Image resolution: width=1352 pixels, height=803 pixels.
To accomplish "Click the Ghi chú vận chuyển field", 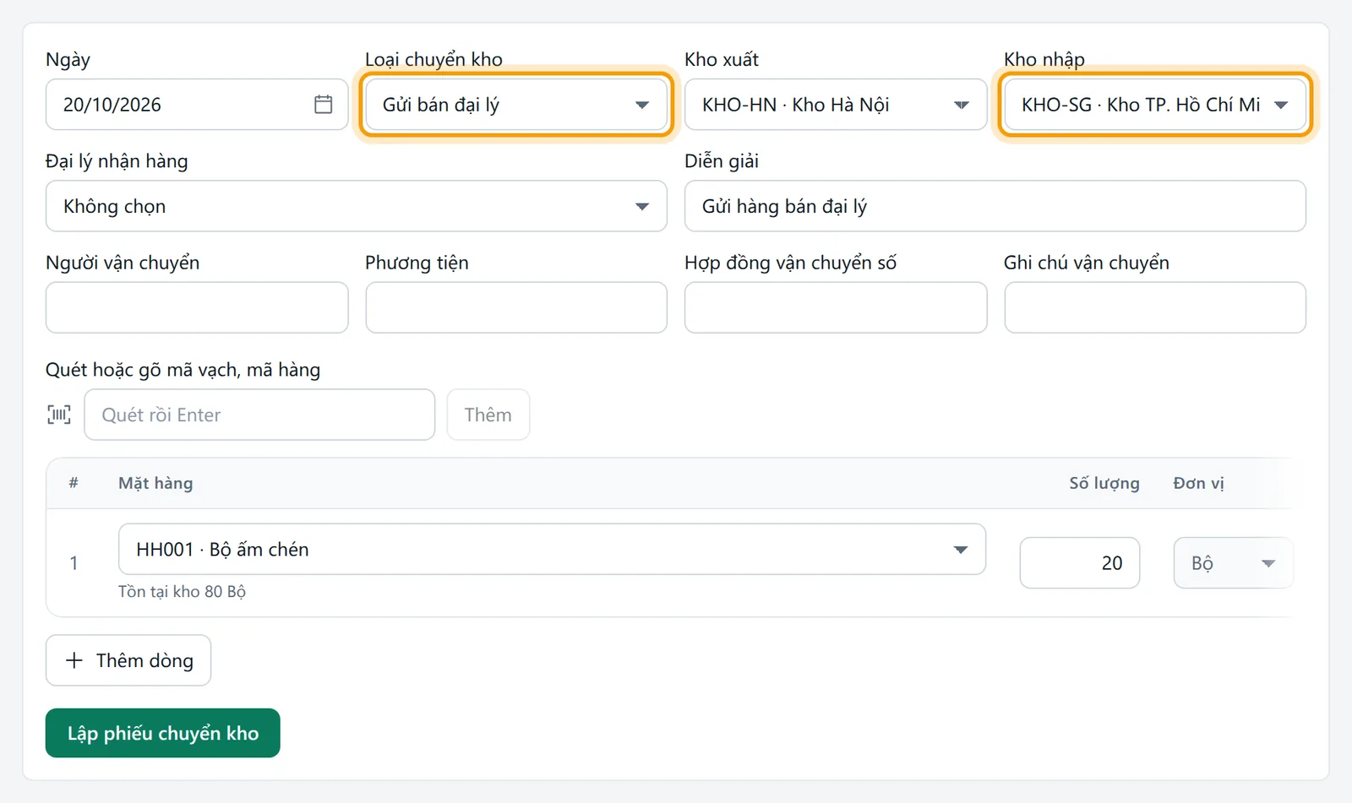I will pyautogui.click(x=1155, y=307).
